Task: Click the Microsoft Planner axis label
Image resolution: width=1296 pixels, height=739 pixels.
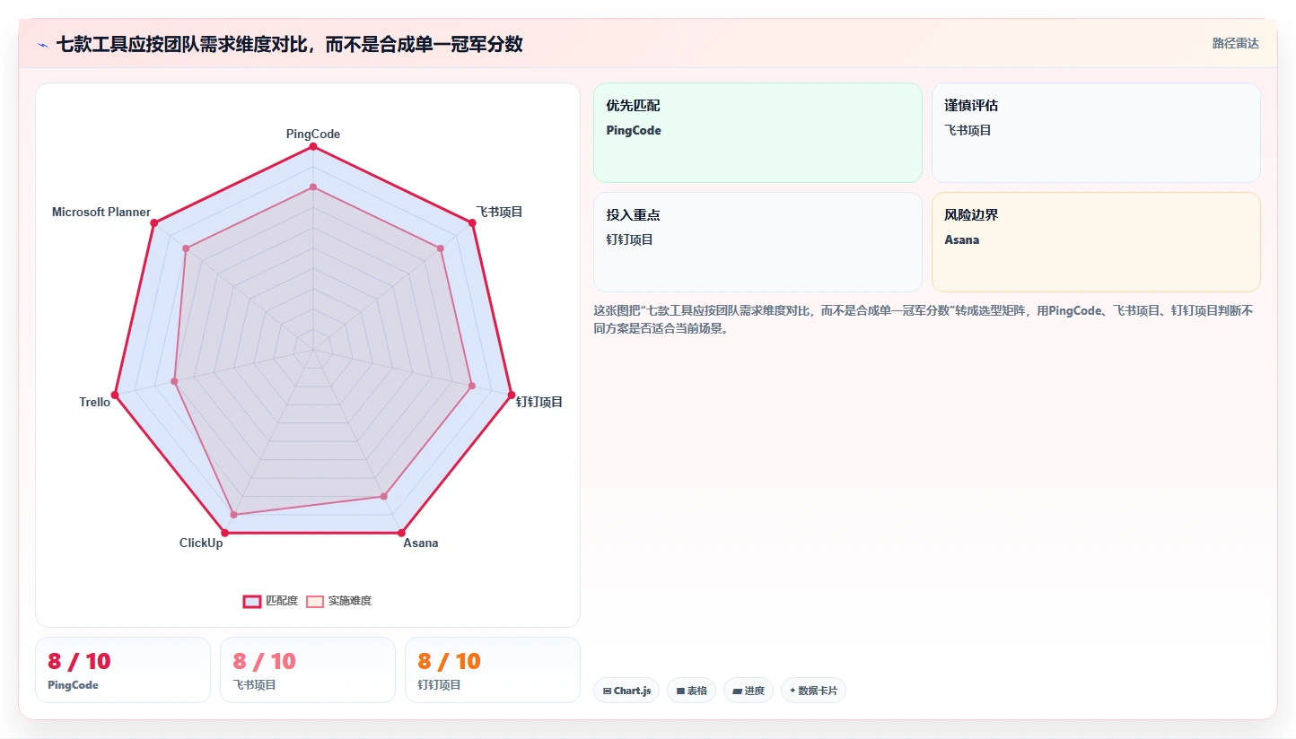Action: click(101, 212)
